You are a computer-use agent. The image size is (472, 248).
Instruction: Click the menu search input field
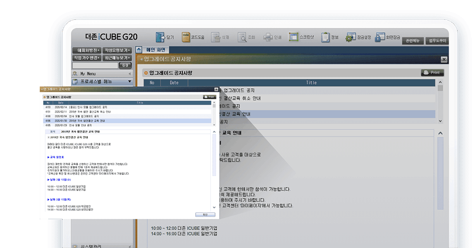point(95,65)
